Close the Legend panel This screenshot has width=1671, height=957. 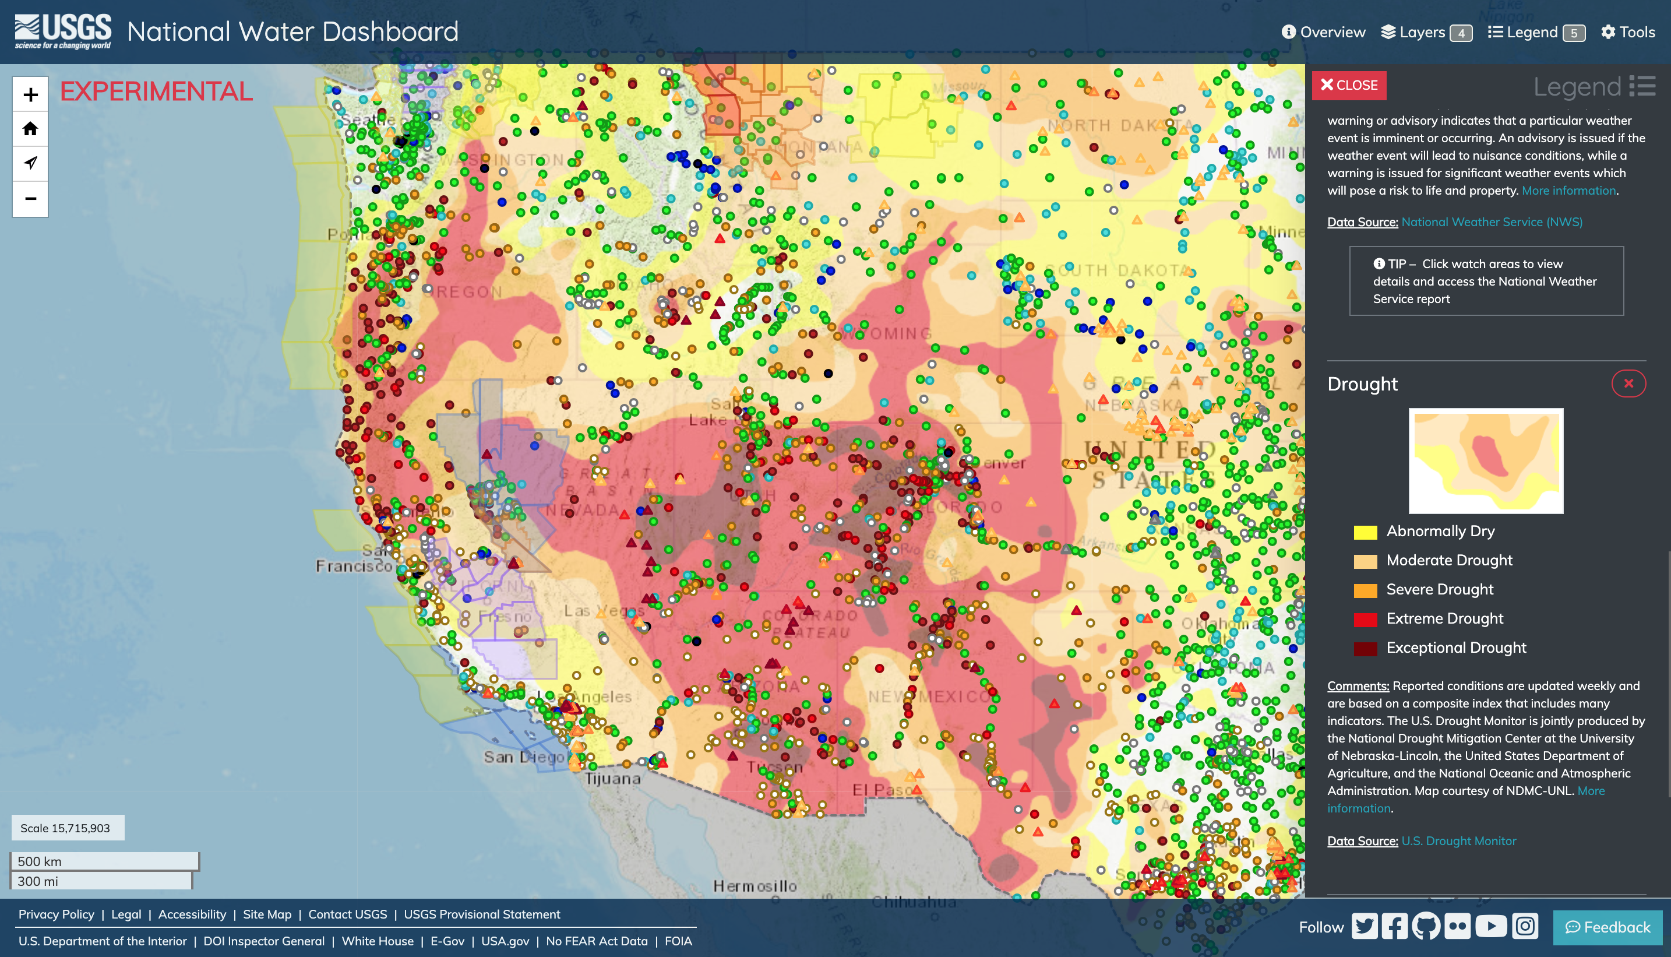[1349, 86]
